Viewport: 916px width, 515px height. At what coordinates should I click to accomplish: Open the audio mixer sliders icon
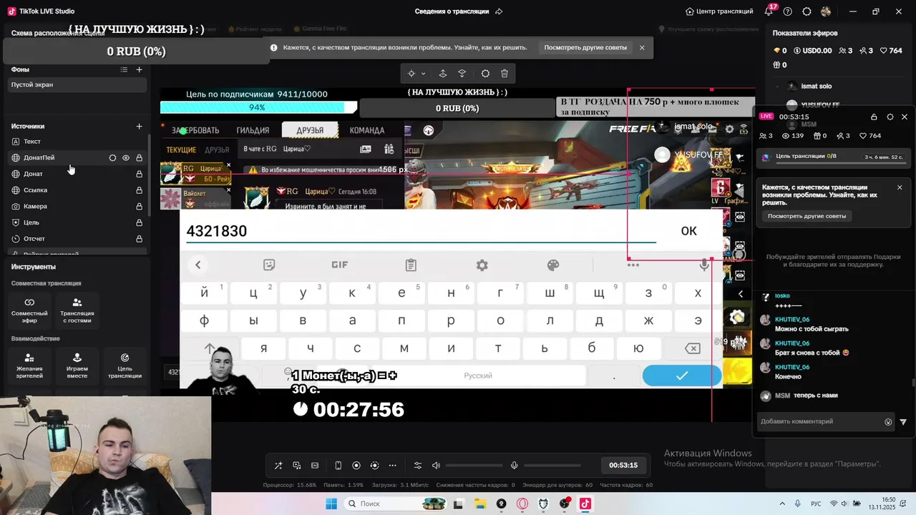[418, 466]
